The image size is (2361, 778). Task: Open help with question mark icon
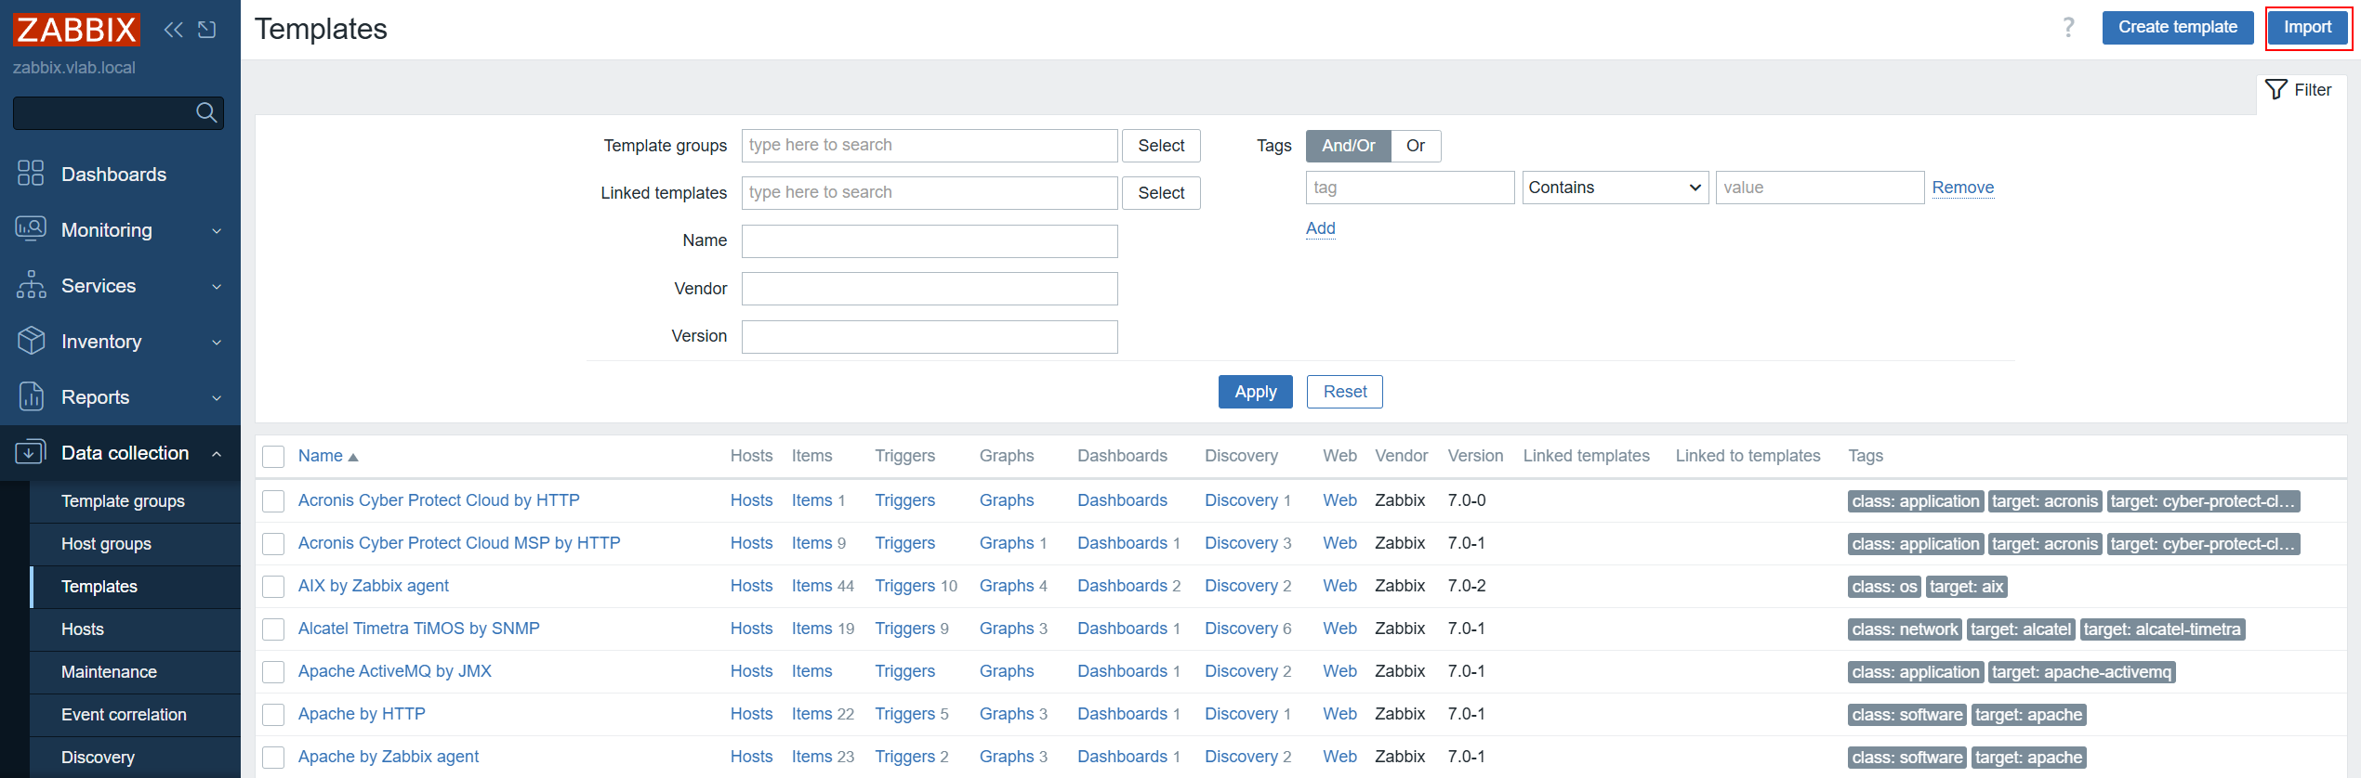click(x=2068, y=28)
